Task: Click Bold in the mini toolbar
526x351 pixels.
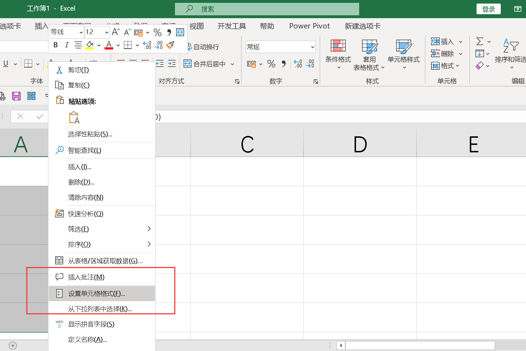Action: point(55,45)
